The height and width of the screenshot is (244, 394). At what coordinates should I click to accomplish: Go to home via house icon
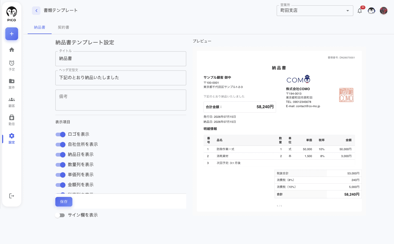point(12,50)
